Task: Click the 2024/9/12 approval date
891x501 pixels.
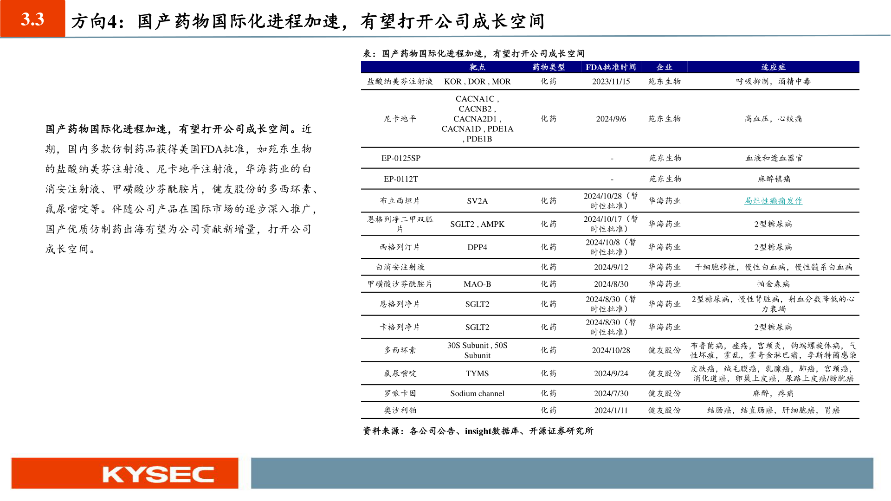Action: tap(611, 267)
